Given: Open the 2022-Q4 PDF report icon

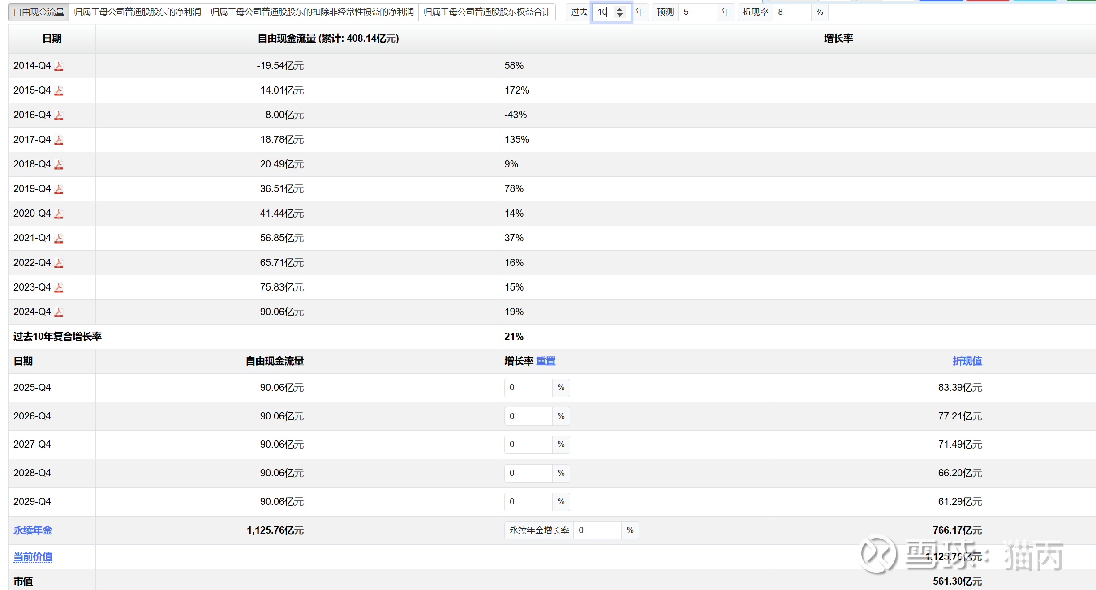Looking at the screenshot, I should tap(59, 263).
